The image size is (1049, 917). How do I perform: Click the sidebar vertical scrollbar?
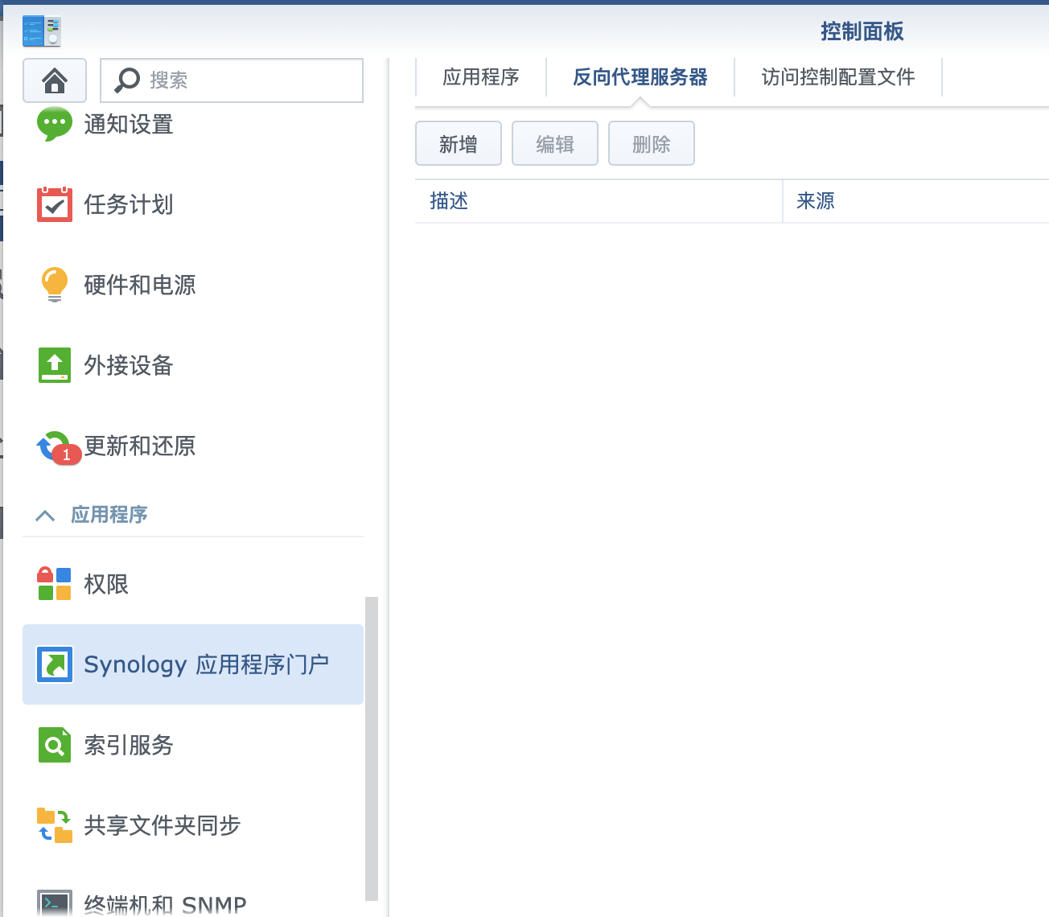click(371, 748)
